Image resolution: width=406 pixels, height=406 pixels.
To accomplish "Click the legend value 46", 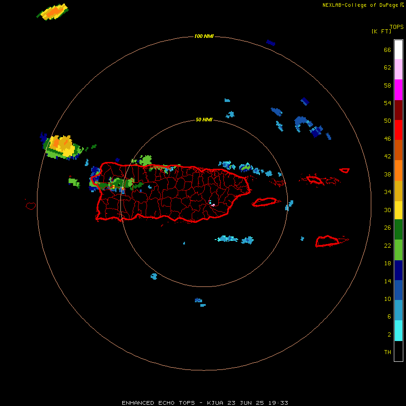I will (x=388, y=139).
